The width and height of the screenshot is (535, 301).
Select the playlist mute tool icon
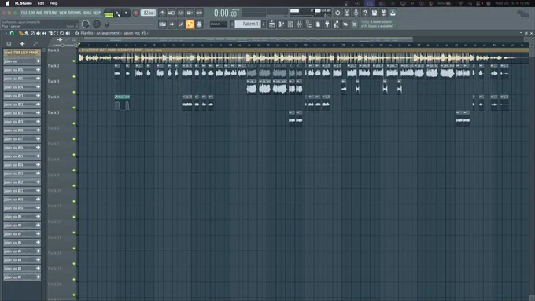(x=39, y=34)
